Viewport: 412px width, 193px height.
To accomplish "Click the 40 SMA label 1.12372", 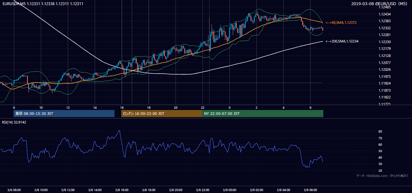I will pos(341,23).
